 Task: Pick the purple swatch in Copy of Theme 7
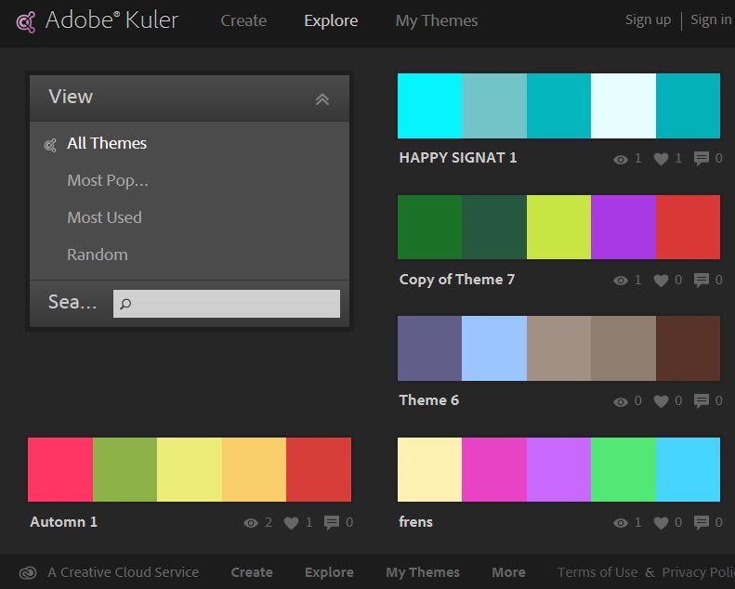pos(623,228)
